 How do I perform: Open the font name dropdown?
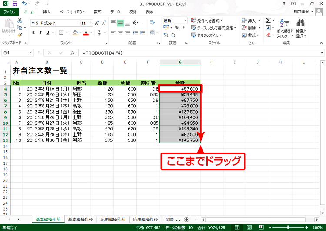pos(78,23)
